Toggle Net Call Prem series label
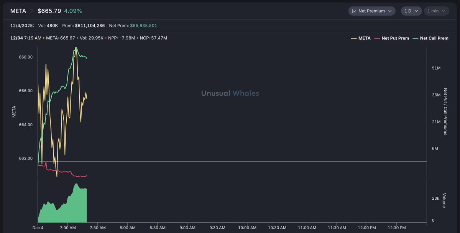The image size is (460, 233). [434, 38]
